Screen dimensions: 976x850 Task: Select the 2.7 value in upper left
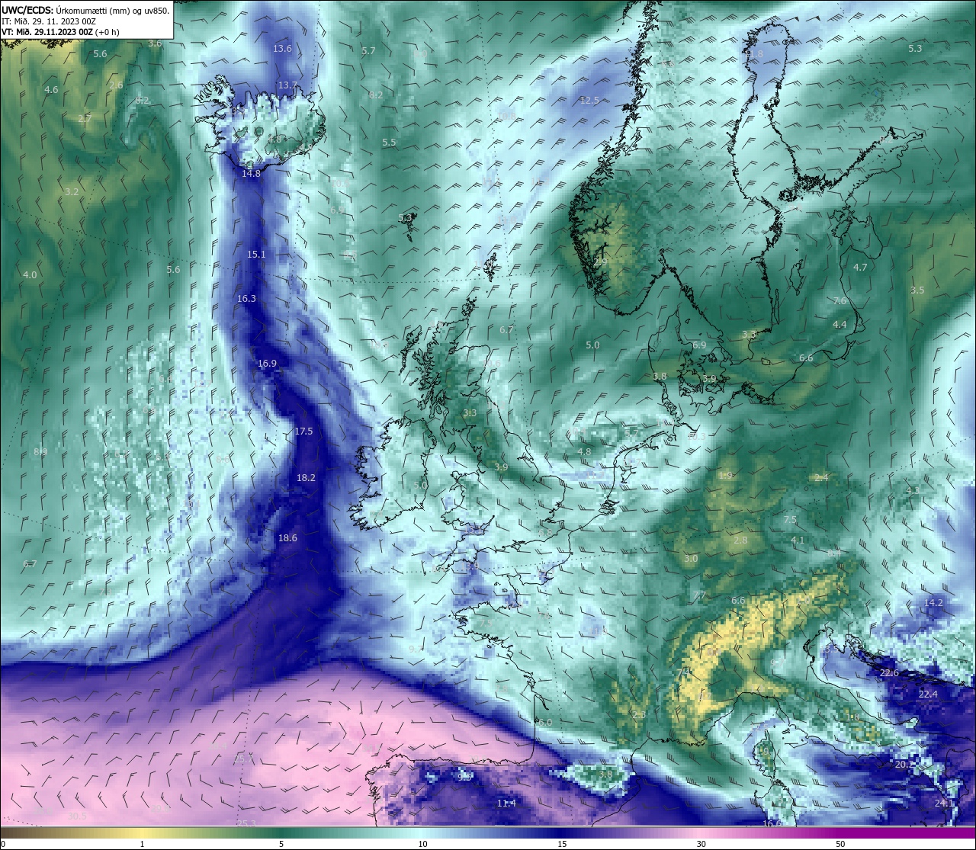85,119
